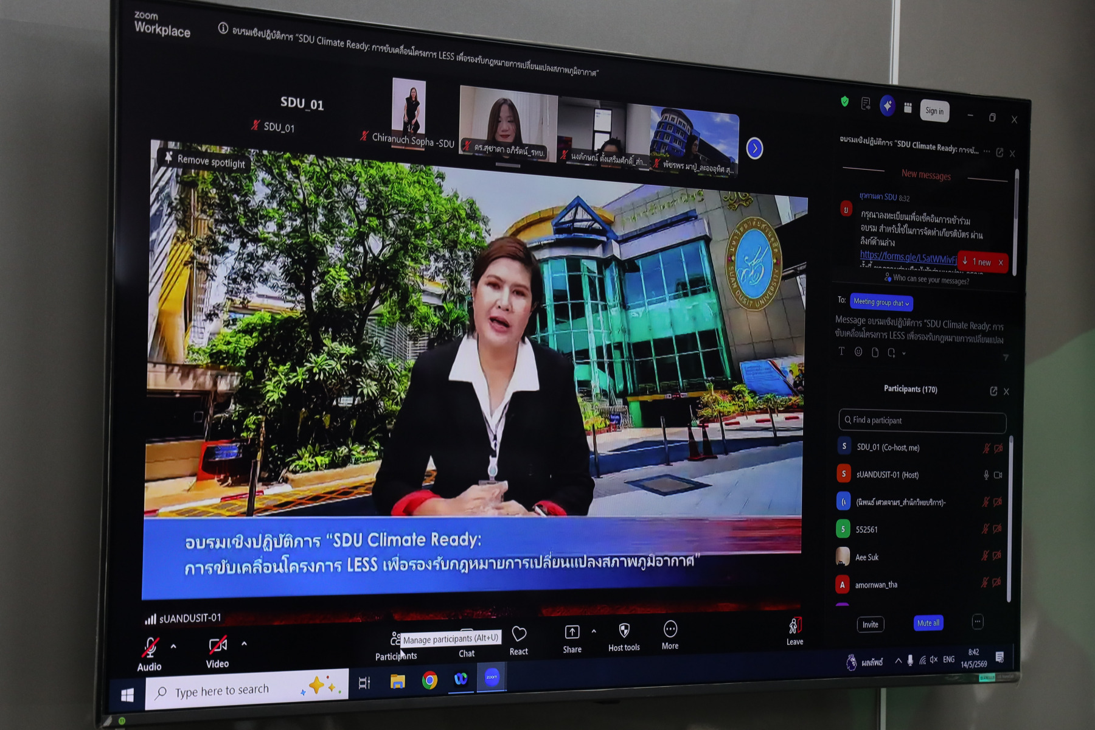Open the React heart icon
Image resolution: width=1095 pixels, height=730 pixels.
tap(519, 634)
